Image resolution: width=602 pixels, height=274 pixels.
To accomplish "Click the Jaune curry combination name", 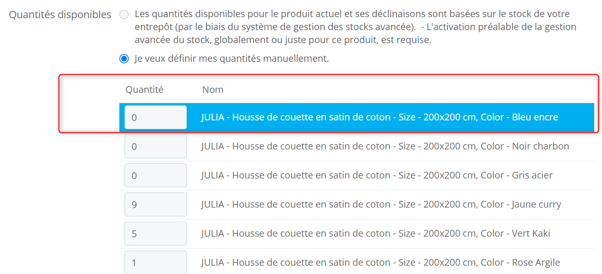I will pos(381,204).
